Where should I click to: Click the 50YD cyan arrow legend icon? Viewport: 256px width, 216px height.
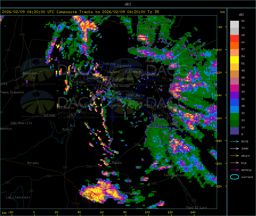(x=234, y=141)
